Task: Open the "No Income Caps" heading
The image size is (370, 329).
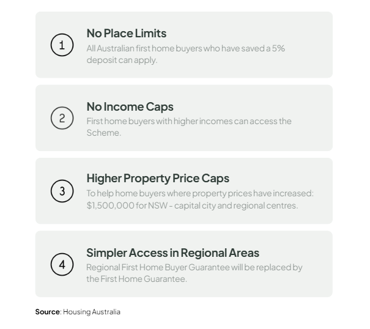Action: click(x=130, y=106)
